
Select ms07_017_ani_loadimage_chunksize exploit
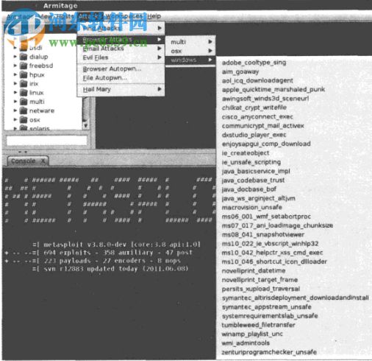[x=277, y=225]
